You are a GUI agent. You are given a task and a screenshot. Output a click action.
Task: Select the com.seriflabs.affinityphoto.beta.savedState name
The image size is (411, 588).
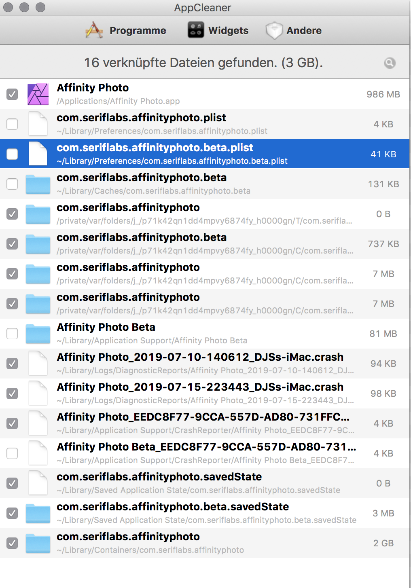[x=173, y=507]
